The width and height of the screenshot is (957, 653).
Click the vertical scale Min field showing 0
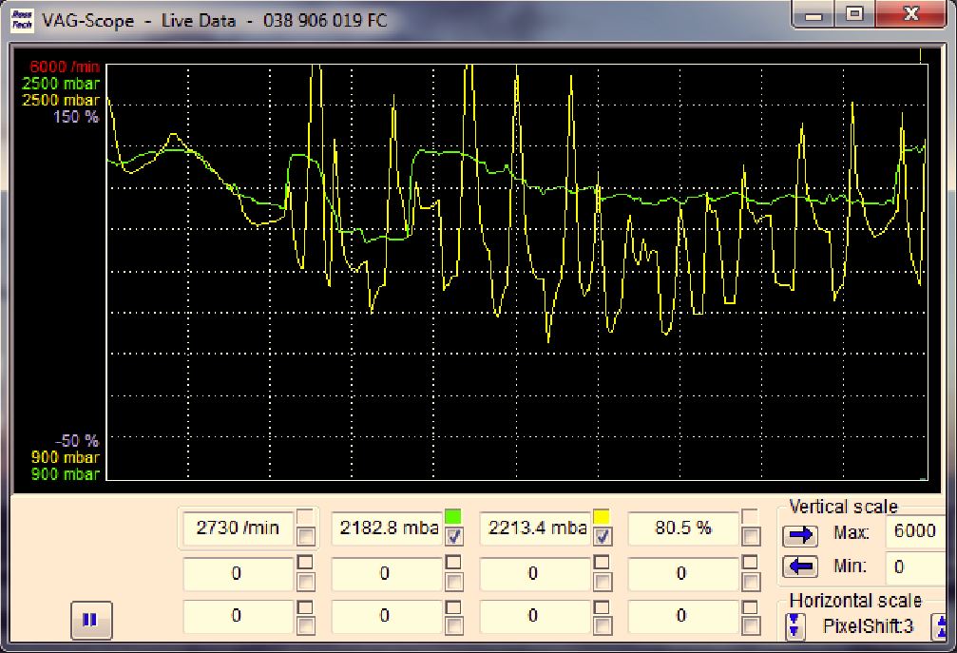point(917,567)
